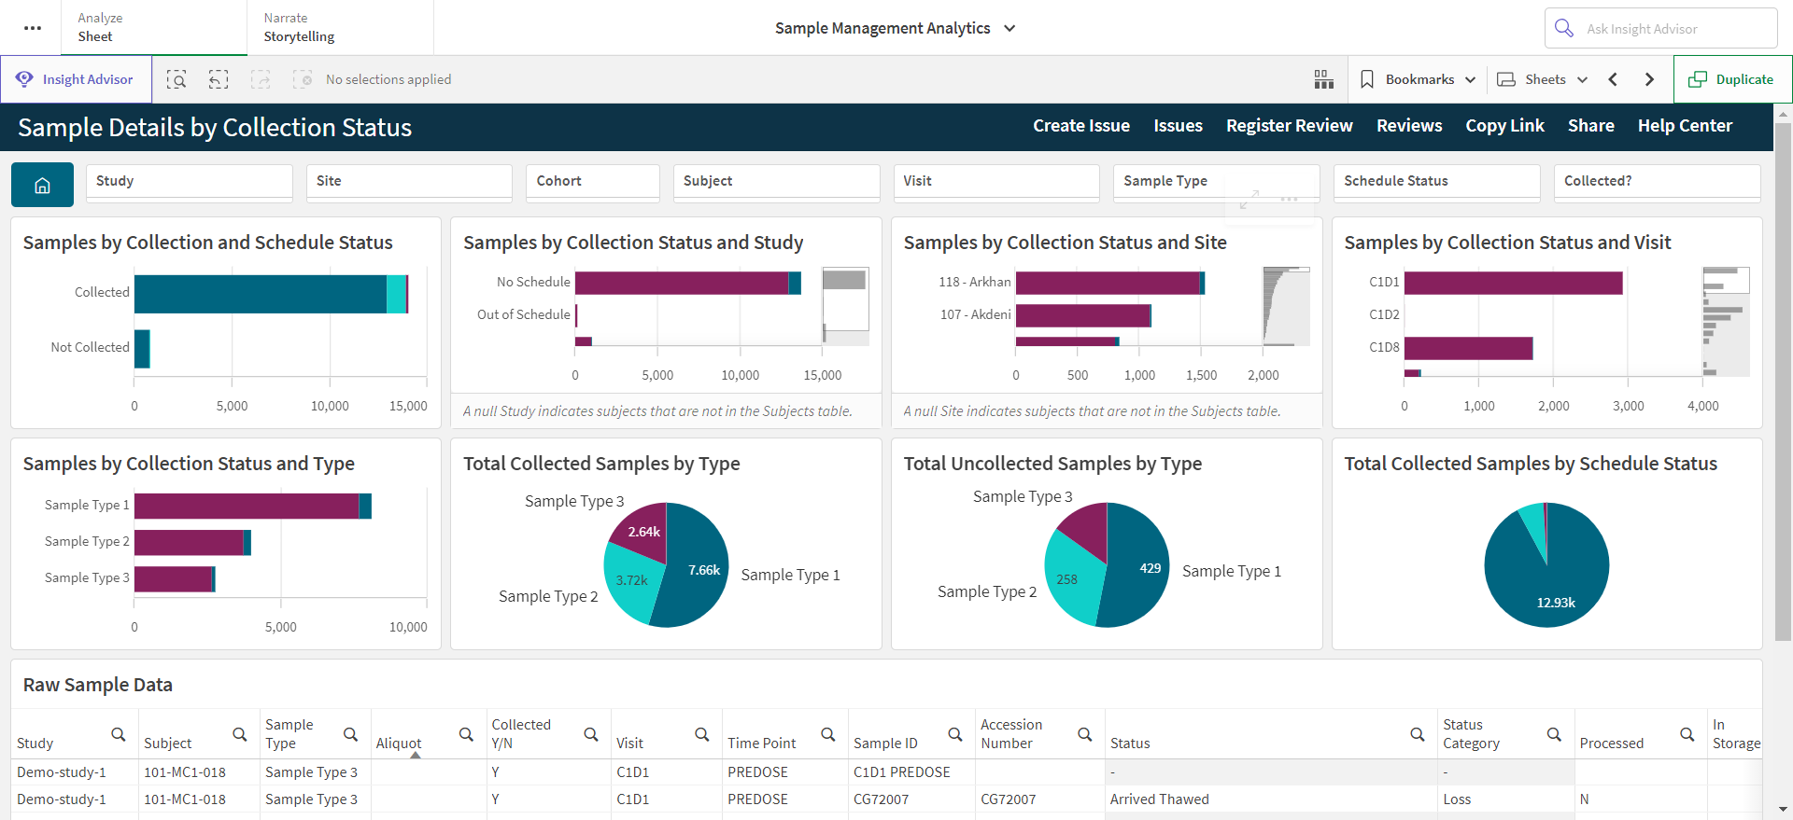The image size is (1793, 820).
Task: Open the assets grid icon
Action: click(1323, 79)
